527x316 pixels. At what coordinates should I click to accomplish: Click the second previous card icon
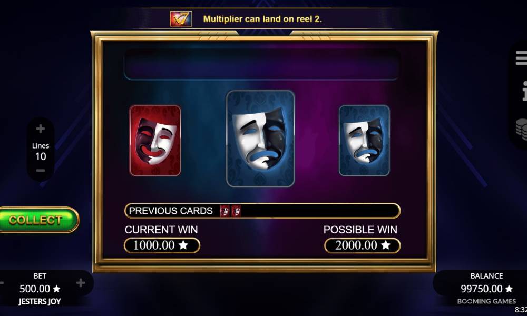tap(236, 211)
